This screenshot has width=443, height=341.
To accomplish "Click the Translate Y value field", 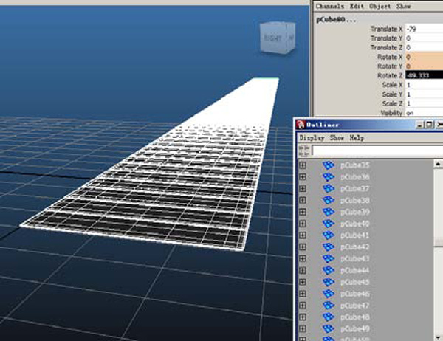I will pos(424,38).
